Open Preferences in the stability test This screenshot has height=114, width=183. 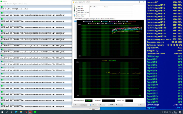coord(119,105)
